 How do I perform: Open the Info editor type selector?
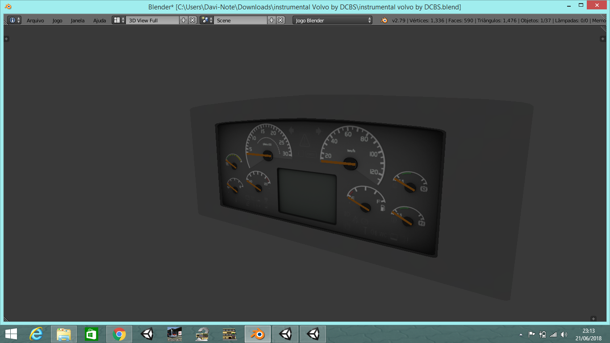coord(14,20)
